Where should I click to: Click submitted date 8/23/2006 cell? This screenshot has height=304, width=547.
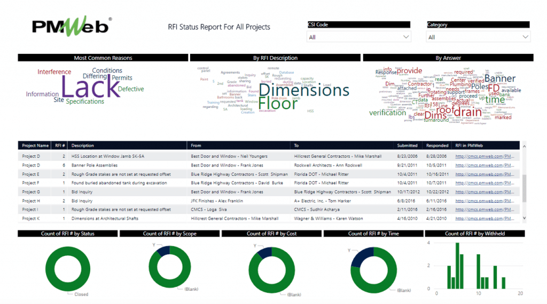coord(407,157)
